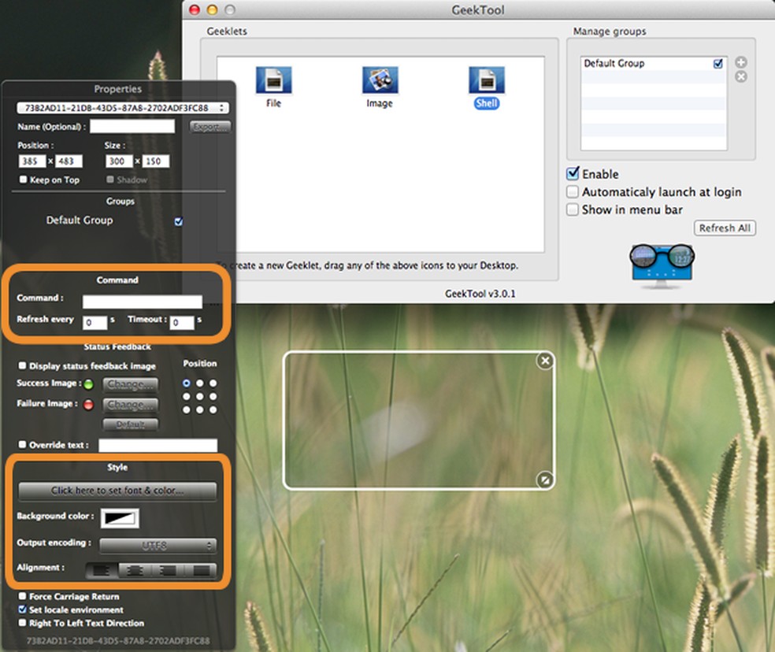The image size is (775, 652).
Task: Click the GeekTool glasses monitor logo
Action: pos(662,265)
